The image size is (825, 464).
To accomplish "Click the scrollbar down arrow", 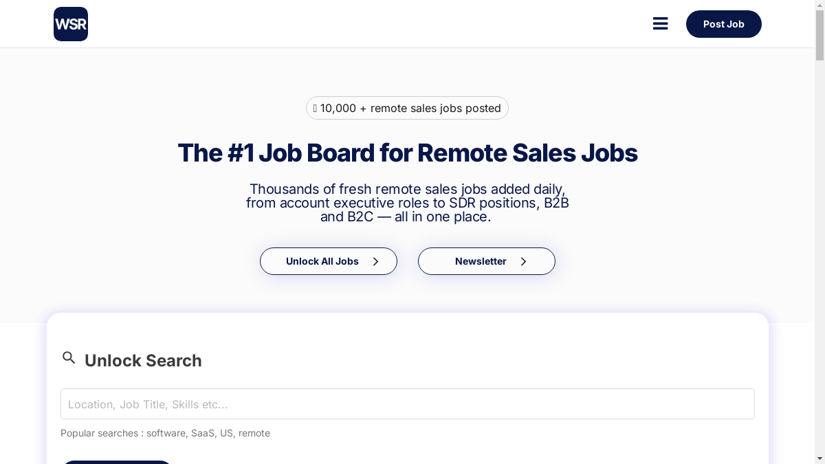I will [819, 459].
